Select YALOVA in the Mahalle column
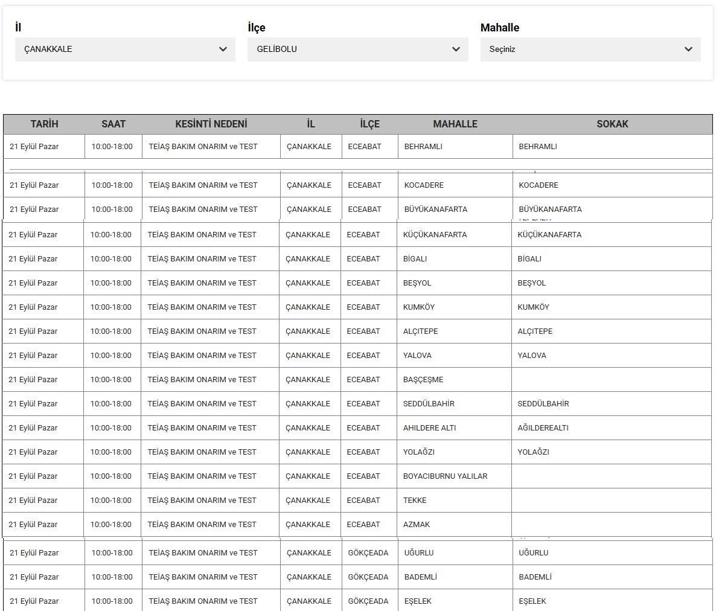The height and width of the screenshot is (611, 719). coord(417,356)
